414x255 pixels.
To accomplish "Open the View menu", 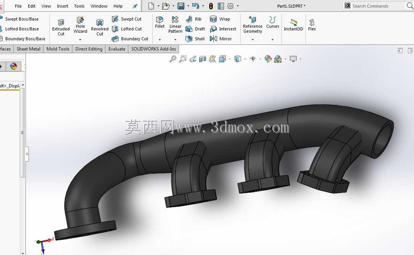I will (46, 6).
